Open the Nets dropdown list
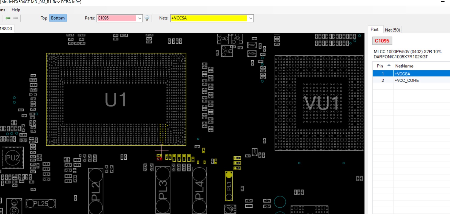Image resolution: width=450 pixels, height=214 pixels. click(250, 18)
